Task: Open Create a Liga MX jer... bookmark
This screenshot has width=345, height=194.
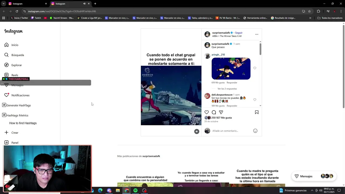Action: pyautogui.click(x=89, y=18)
